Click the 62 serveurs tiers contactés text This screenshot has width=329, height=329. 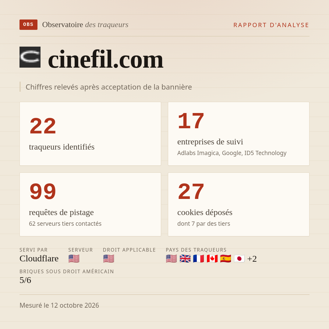tap(65, 224)
